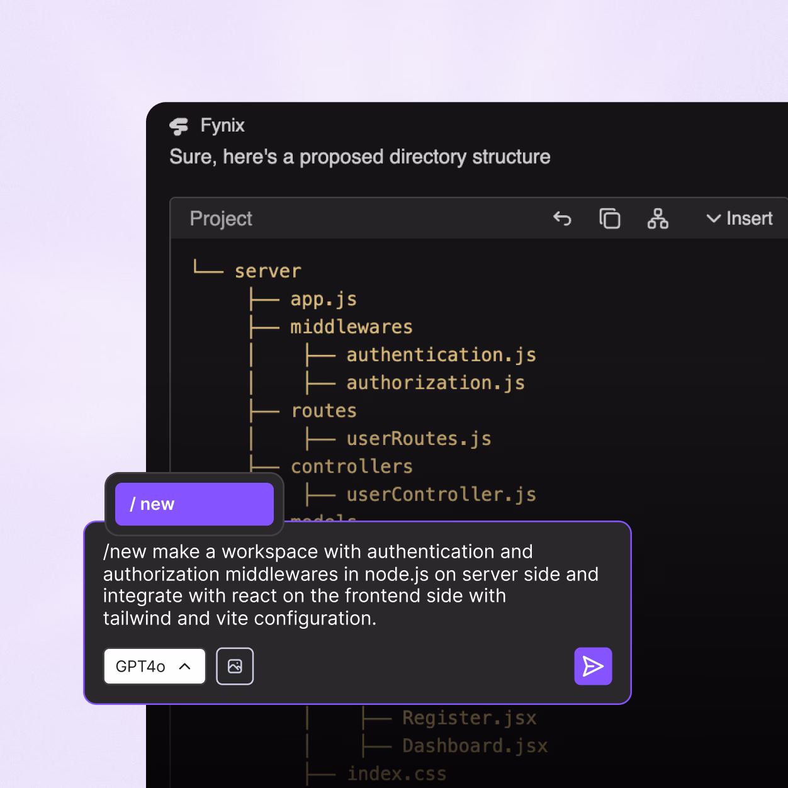The width and height of the screenshot is (788, 788).
Task: Click the send message arrow
Action: coord(592,666)
